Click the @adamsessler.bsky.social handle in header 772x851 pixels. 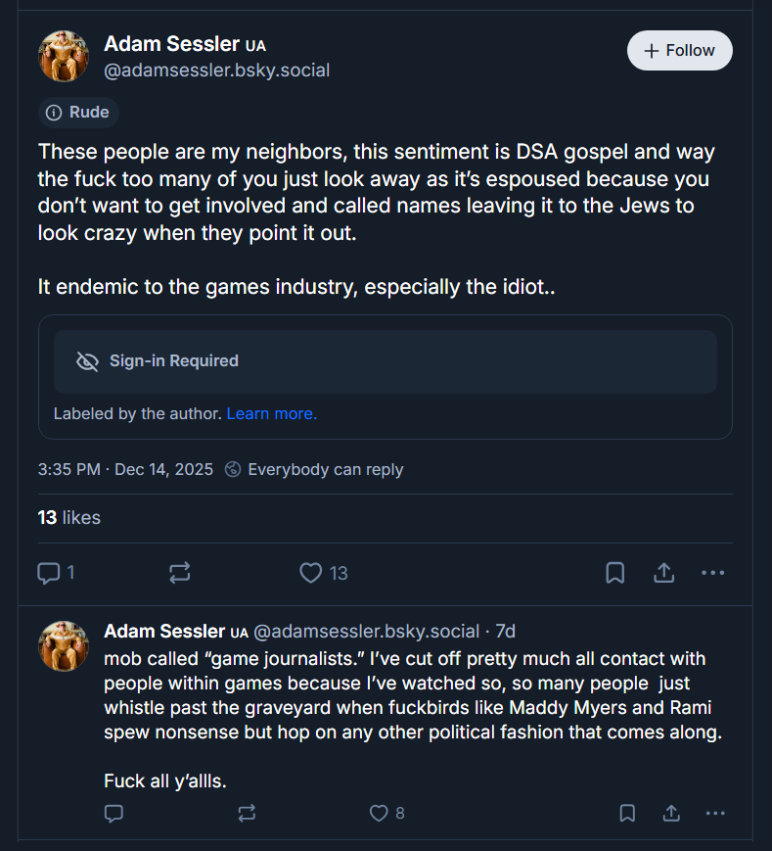pos(217,71)
